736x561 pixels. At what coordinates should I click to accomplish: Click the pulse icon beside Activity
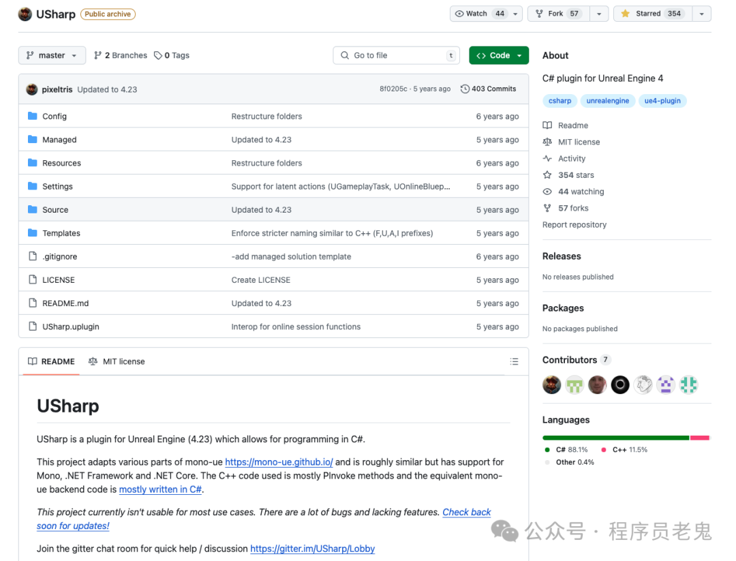coord(547,158)
